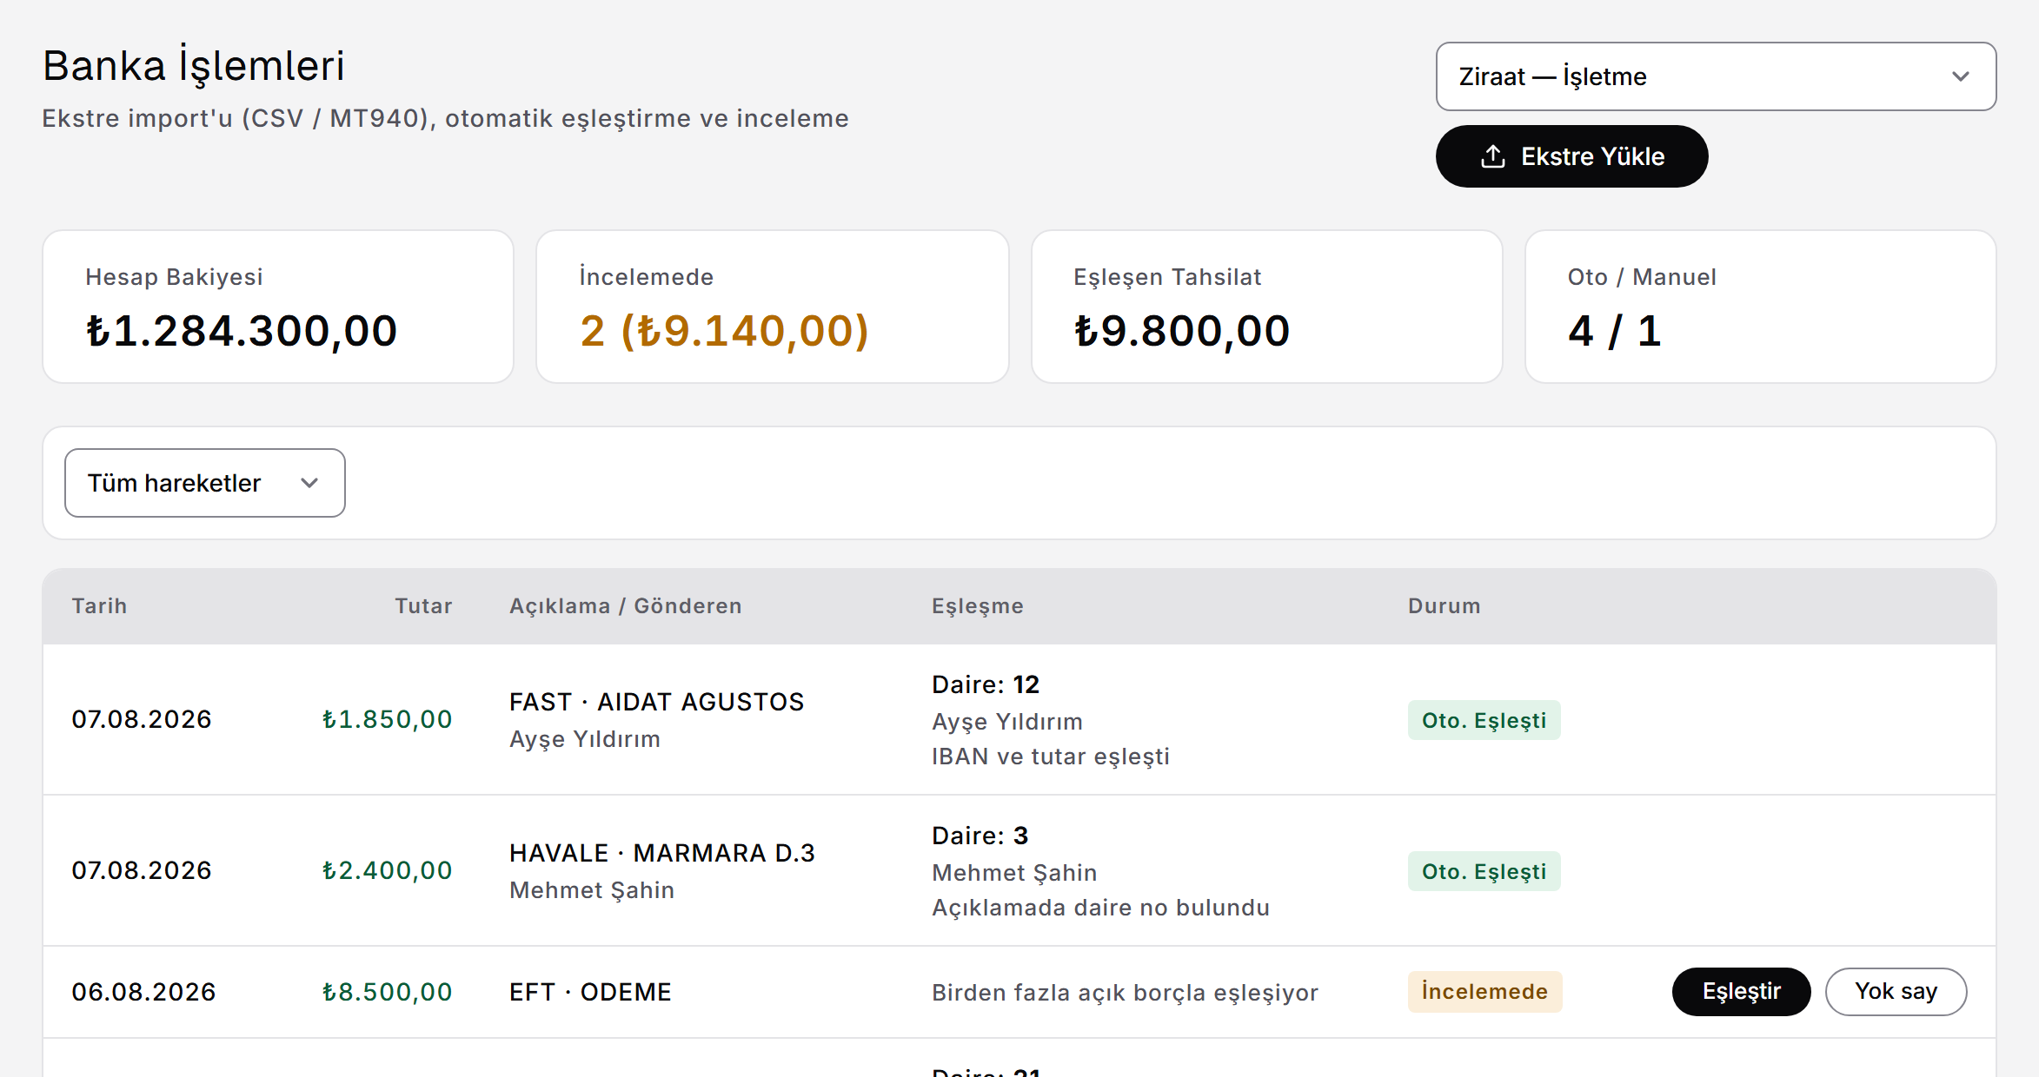Click the Daire: 3 match label

coord(980,836)
